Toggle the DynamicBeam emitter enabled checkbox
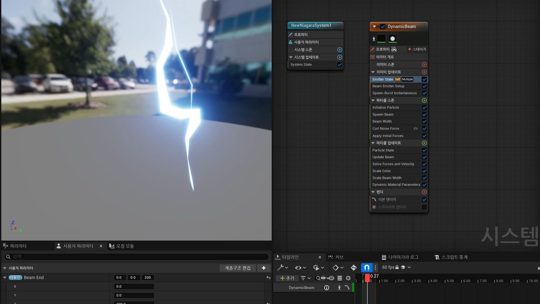This screenshot has width=540, height=304. [x=382, y=27]
